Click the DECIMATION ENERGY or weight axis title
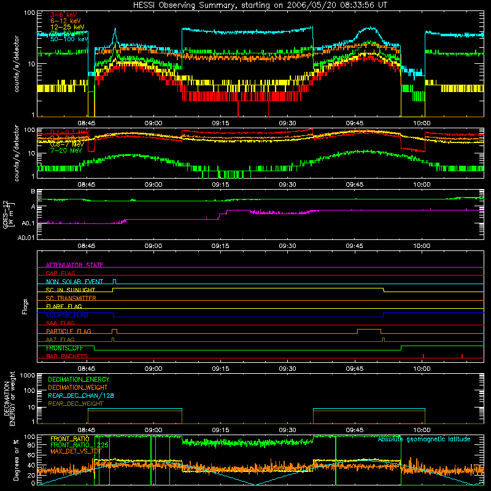 pyautogui.click(x=9, y=398)
